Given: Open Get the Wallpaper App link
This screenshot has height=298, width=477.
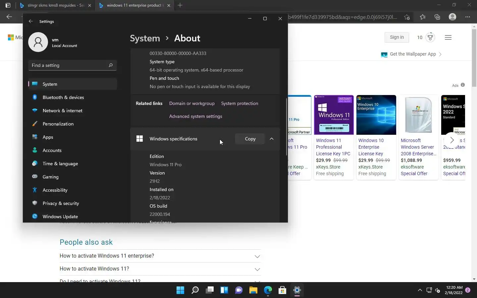Looking at the screenshot, I should tap(413, 54).
